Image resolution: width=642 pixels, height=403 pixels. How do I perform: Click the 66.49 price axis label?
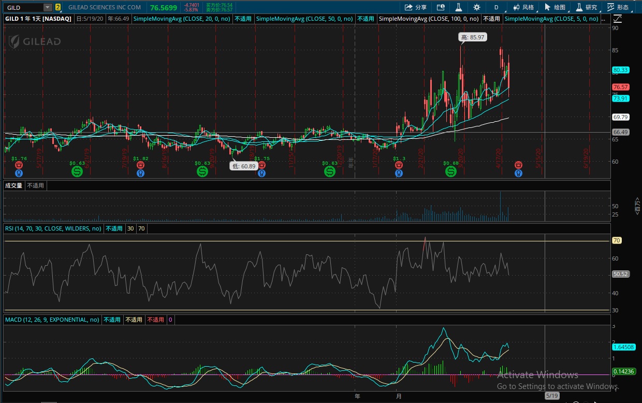[620, 132]
